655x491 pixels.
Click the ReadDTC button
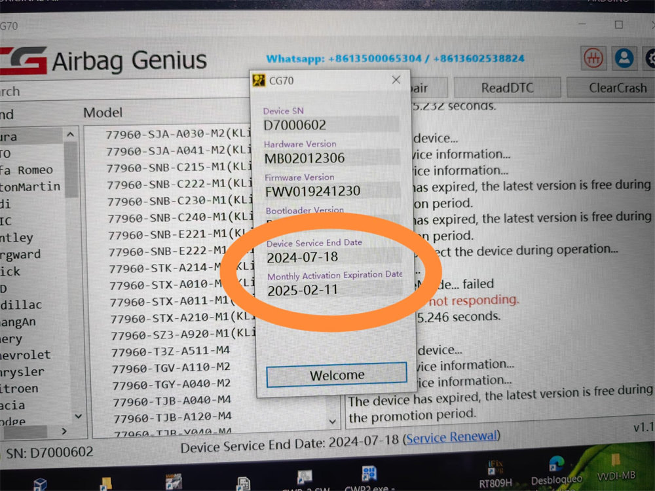[507, 88]
